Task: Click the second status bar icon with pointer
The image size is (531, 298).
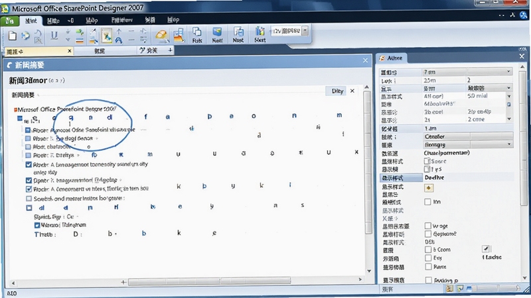Action: tap(459, 288)
